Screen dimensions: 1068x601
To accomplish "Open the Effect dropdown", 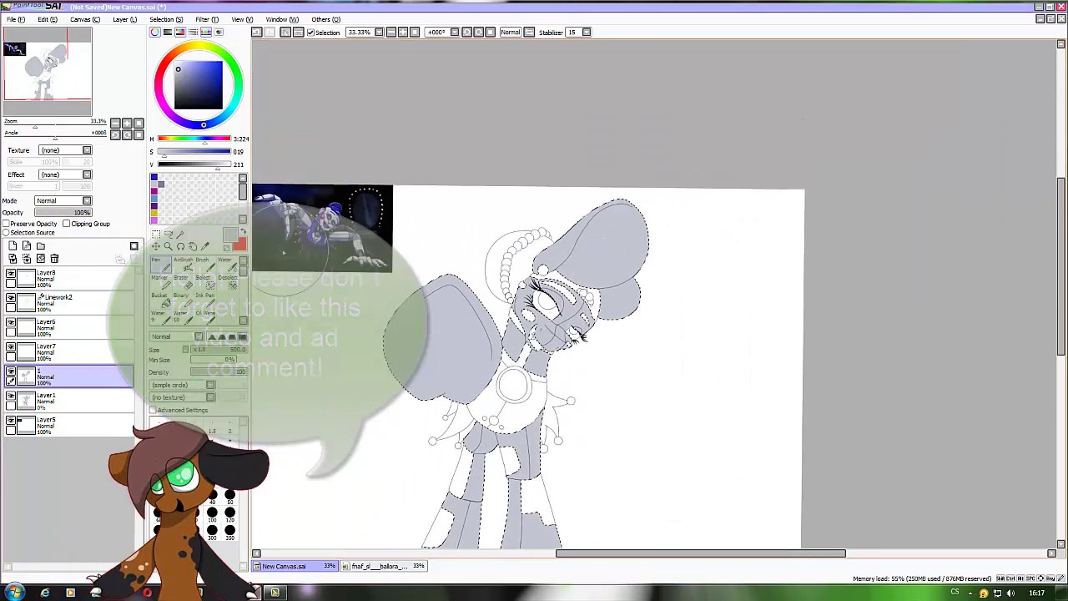I will tap(65, 174).
